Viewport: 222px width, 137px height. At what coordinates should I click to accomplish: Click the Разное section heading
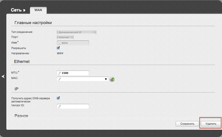[21, 116]
